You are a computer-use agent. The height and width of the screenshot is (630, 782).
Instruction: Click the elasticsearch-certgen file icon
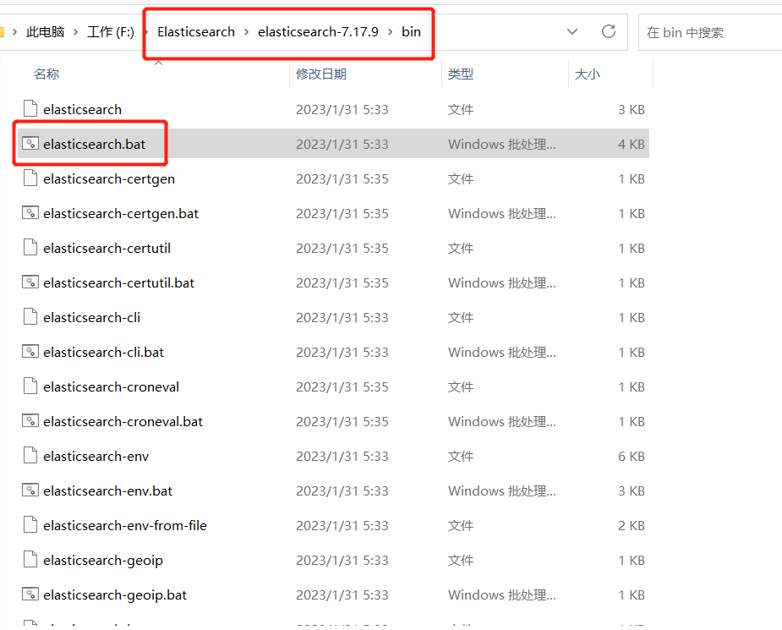(x=30, y=178)
